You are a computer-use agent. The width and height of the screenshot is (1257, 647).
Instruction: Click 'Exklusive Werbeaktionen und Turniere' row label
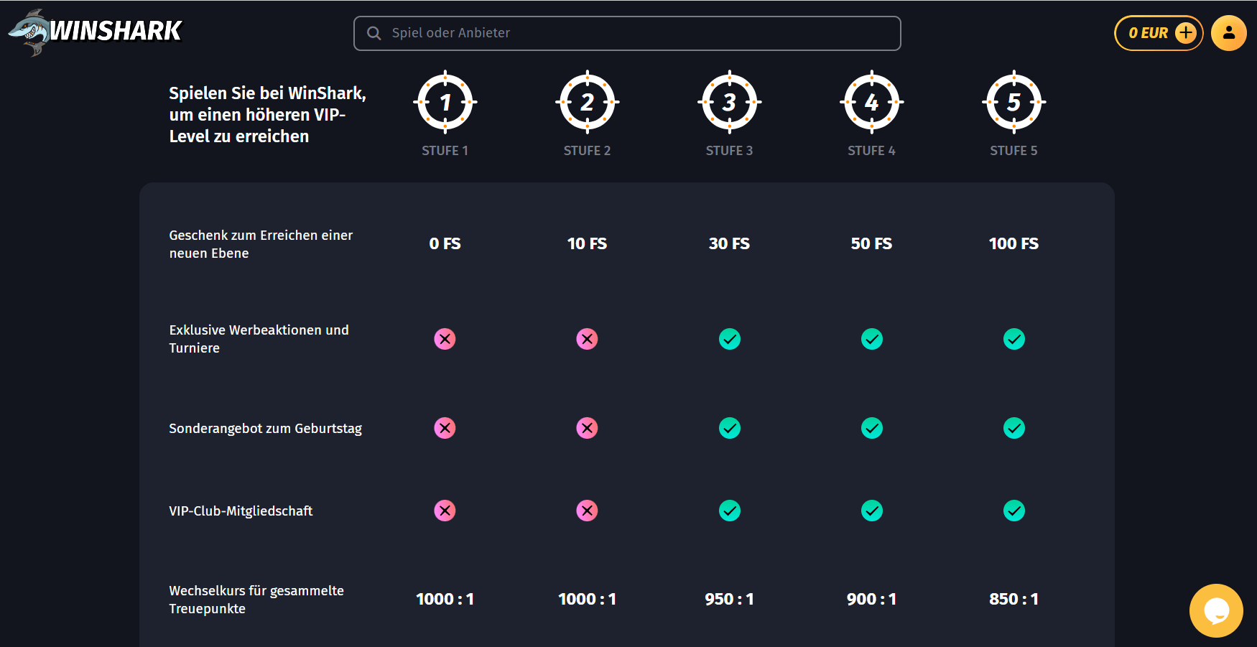259,339
